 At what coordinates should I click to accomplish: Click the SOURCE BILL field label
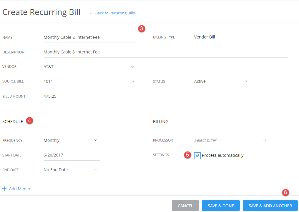(x=13, y=81)
